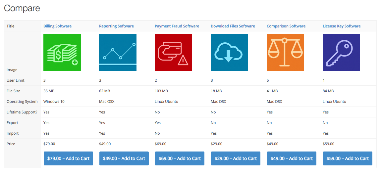Click the orange Comparison scales icon
The height and width of the screenshot is (174, 380).
click(285, 52)
